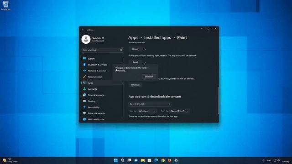The height and width of the screenshot is (164, 292).
Task: Click the user profile avatar
Action: 86,39
